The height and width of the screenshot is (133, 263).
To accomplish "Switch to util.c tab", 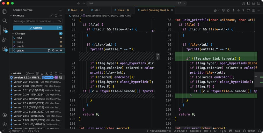I will [x=100, y=10].
